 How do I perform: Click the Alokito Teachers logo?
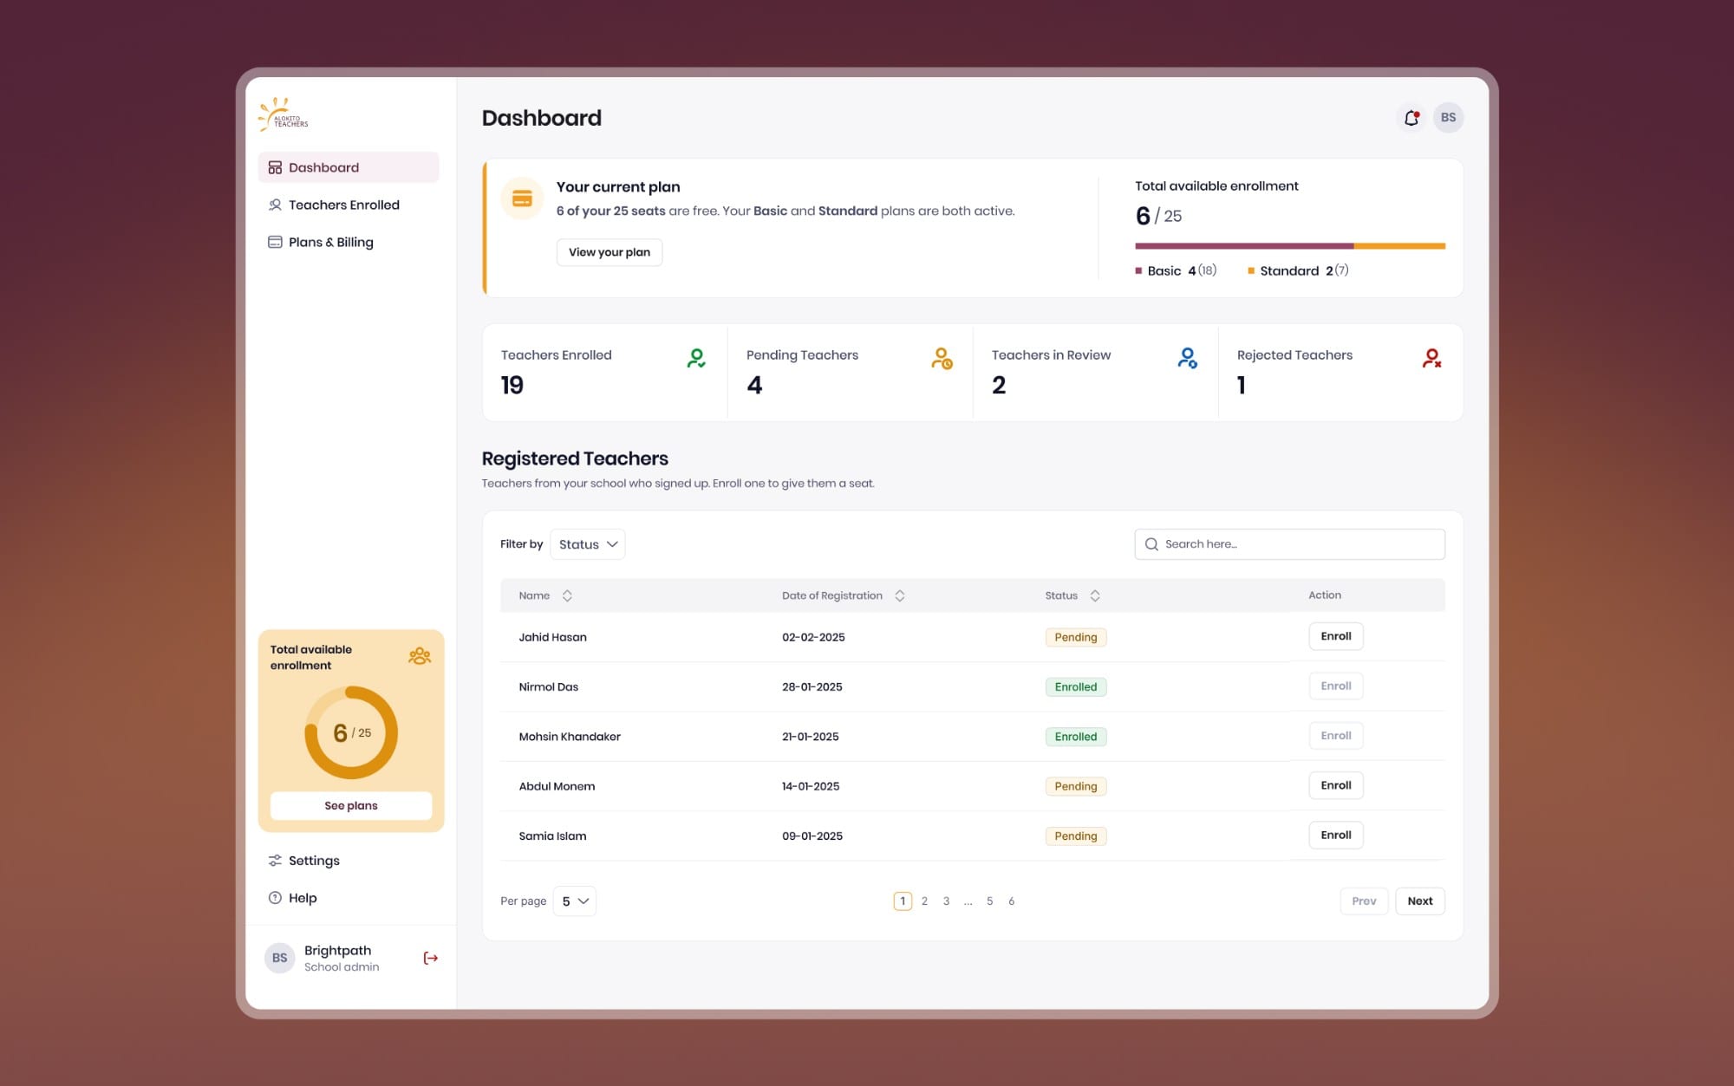tap(284, 114)
